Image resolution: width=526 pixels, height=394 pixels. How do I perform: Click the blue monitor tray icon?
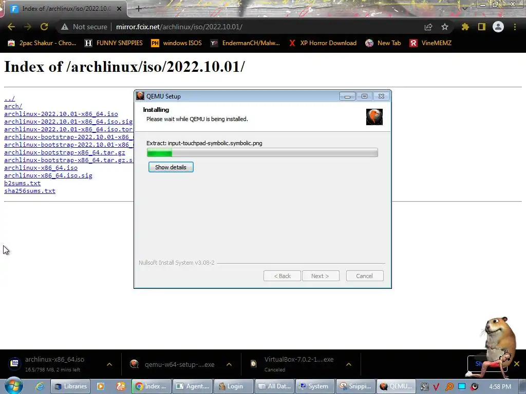coord(462,387)
